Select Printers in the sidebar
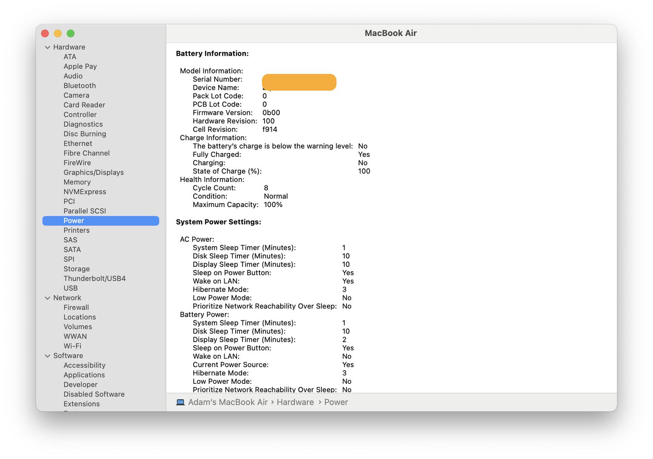 76,230
